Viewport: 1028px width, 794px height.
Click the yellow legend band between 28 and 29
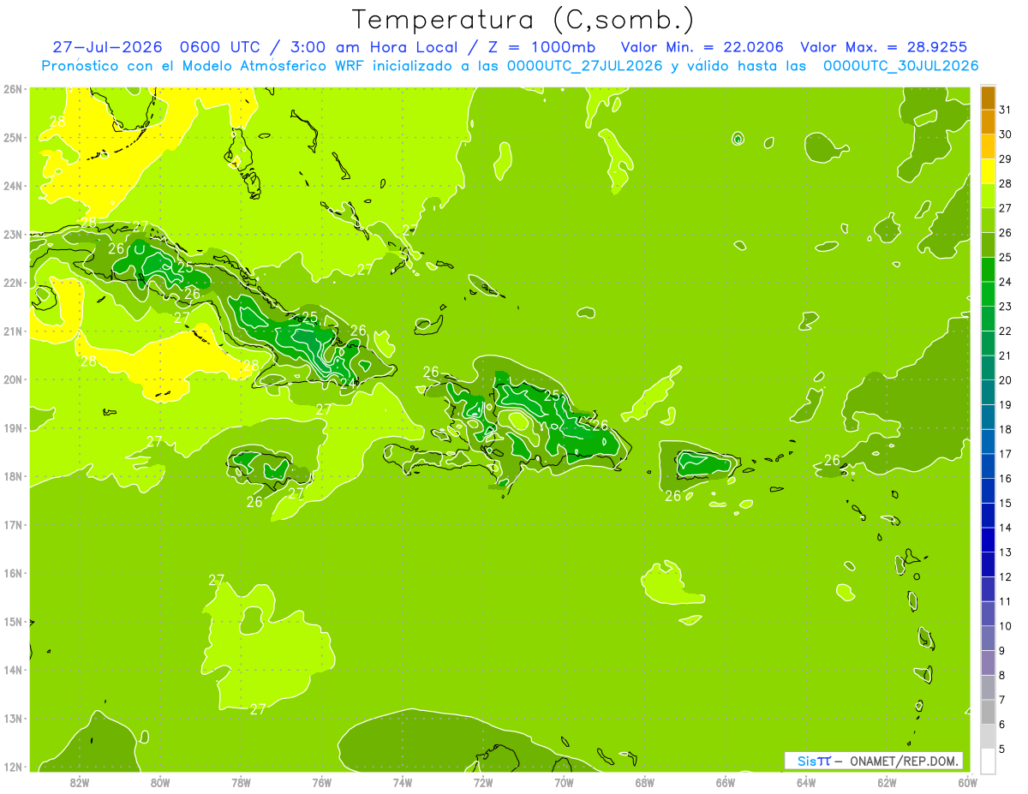[989, 171]
